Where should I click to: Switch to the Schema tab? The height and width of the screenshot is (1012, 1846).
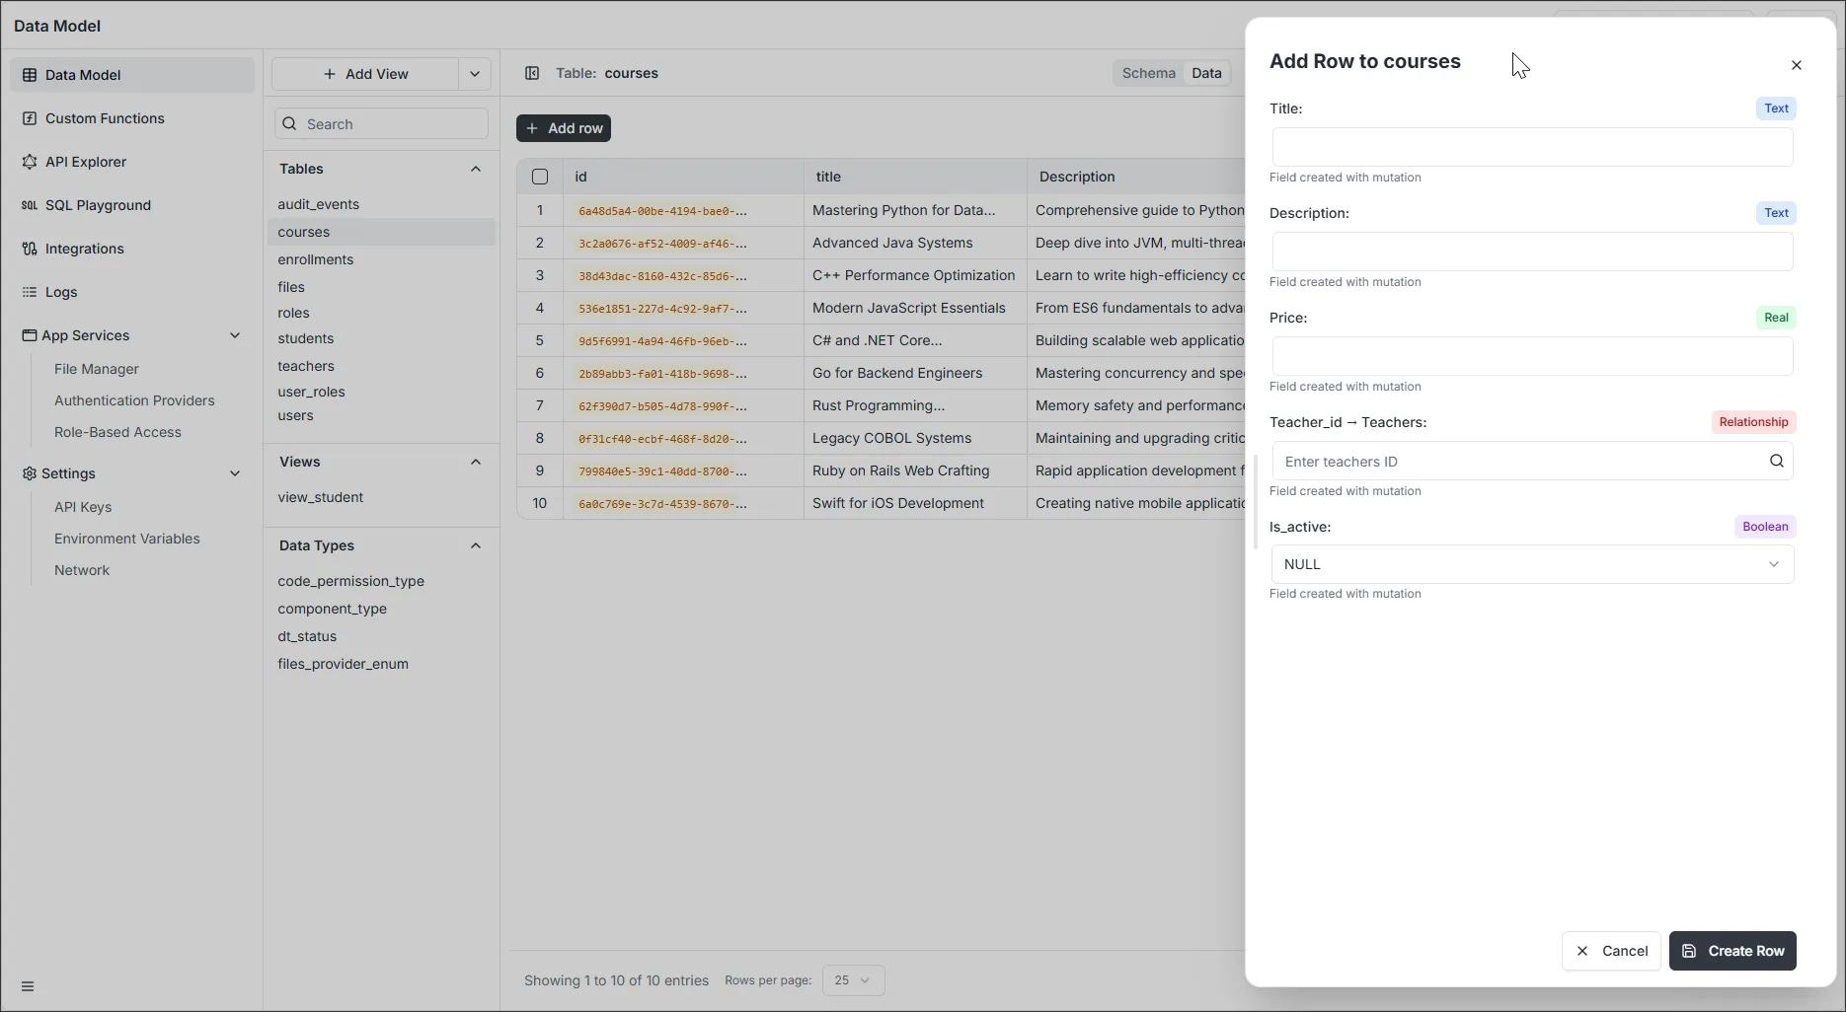pyautogui.click(x=1148, y=73)
